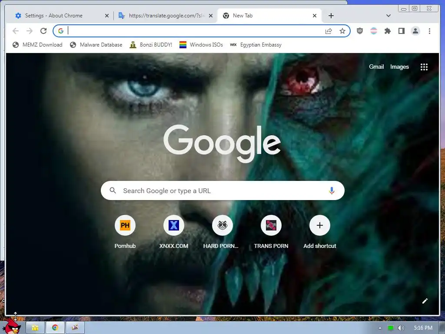This screenshot has width=445, height=334.
Task: Start voice search with microphone icon
Action: pyautogui.click(x=332, y=190)
